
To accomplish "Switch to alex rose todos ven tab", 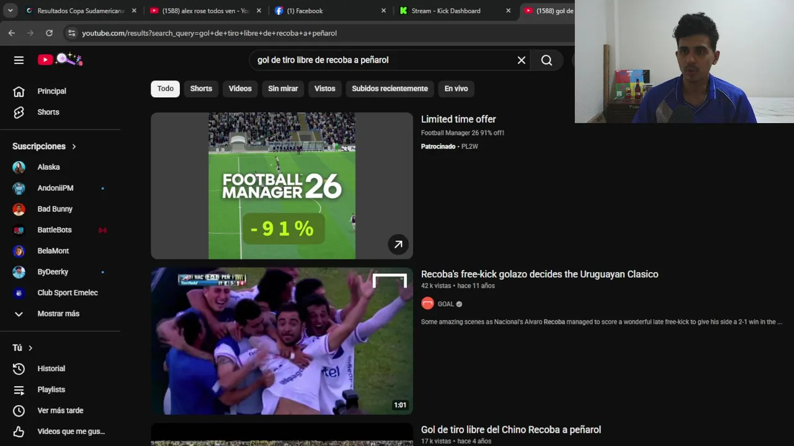I will click(204, 11).
